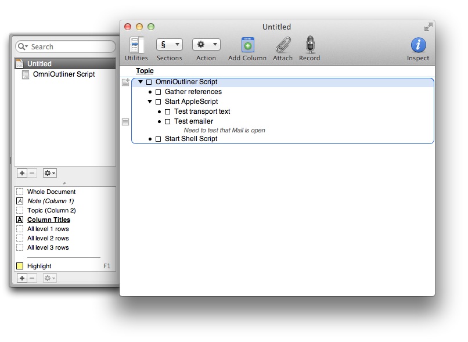
Task: Click the page icon of OmniOutliner Script section
Action: point(26,74)
